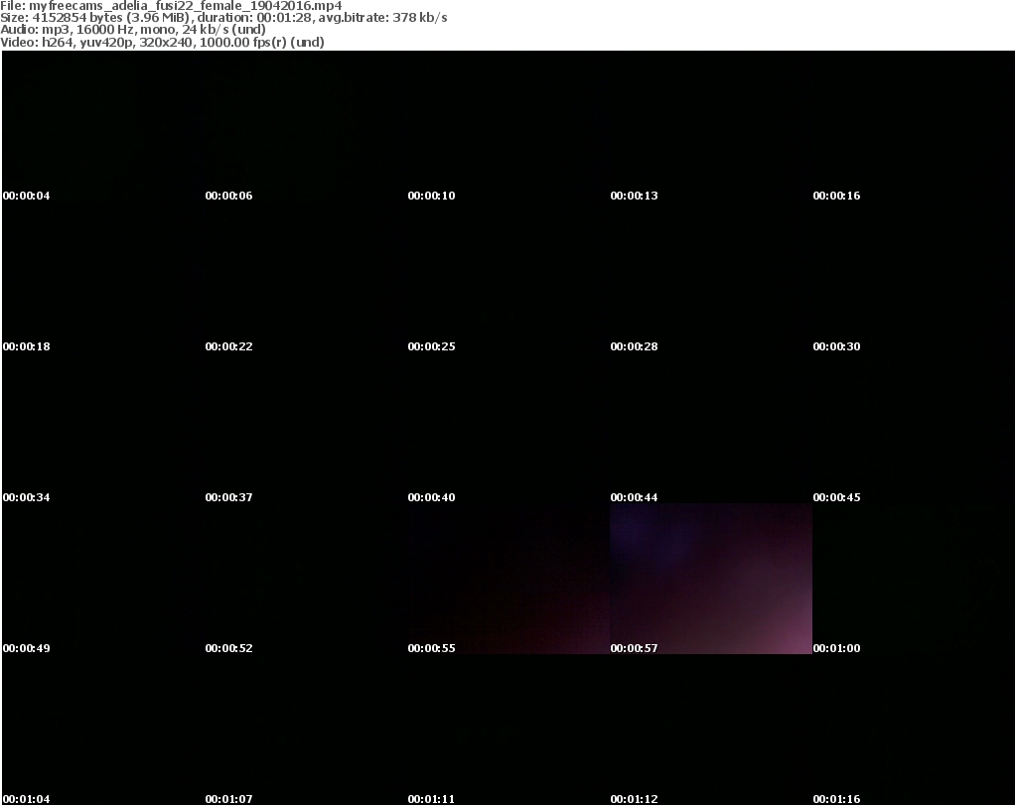Screen dimensions: 1017x805
Task: Click the 00:00:18 timestamp label
Action: click(26, 346)
